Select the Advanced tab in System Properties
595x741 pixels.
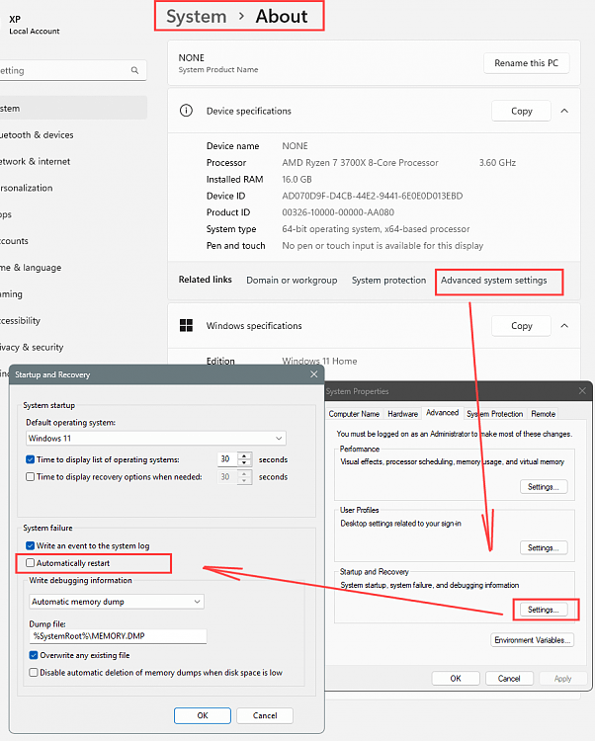click(443, 413)
